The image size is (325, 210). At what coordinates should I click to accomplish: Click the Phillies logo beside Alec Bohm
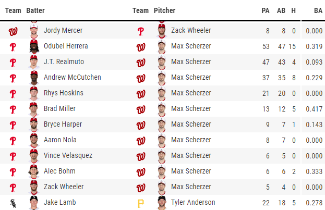(13, 171)
